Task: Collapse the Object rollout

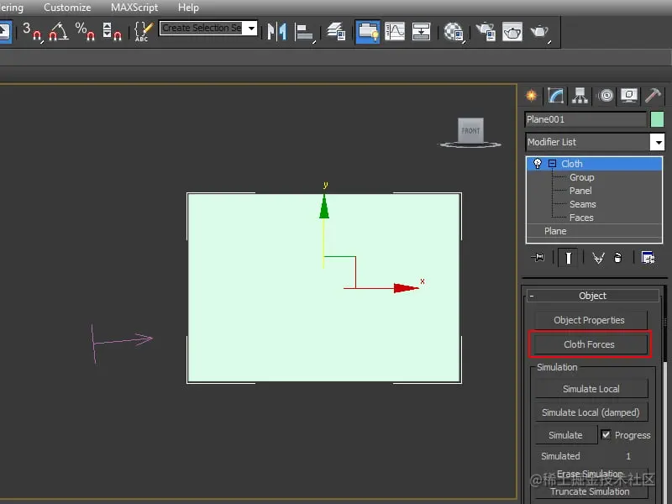Action: (x=593, y=296)
